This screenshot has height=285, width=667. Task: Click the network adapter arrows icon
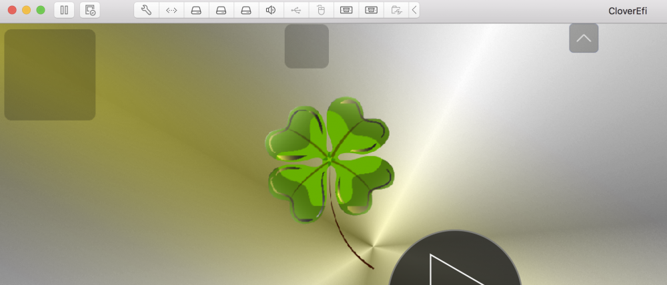pyautogui.click(x=171, y=10)
